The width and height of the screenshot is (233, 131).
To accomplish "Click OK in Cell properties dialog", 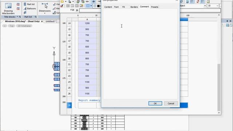I will tap(155, 103).
